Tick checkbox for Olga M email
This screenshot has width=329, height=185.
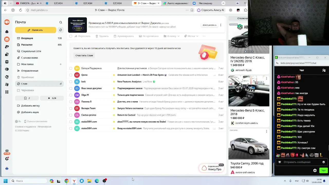click(71, 95)
